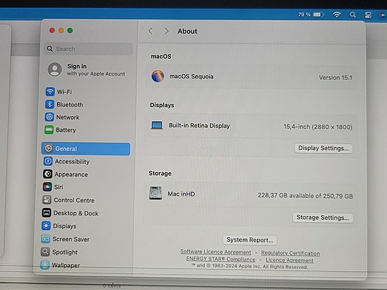Click the Control Centre icon in menu bar
This screenshot has width=387, height=290.
pyautogui.click(x=367, y=15)
